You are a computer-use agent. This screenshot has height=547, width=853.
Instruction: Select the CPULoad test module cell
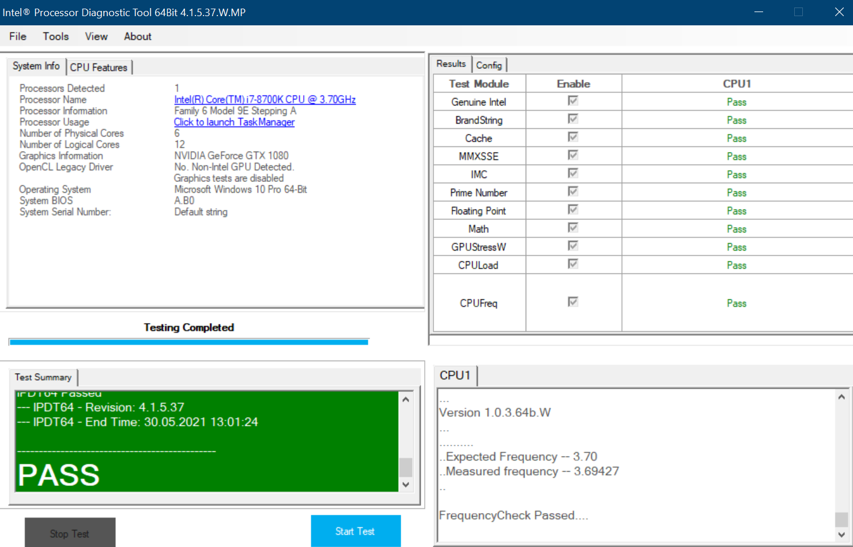pyautogui.click(x=479, y=265)
